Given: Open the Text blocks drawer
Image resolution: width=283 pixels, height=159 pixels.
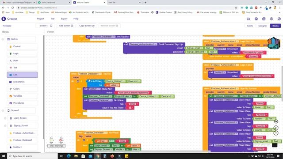Looking at the screenshot, I should coord(22,68).
